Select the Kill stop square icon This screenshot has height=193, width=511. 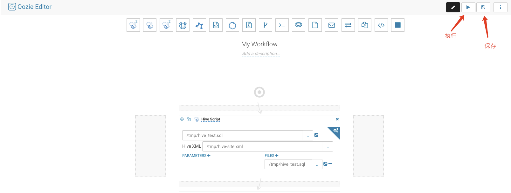point(398,25)
